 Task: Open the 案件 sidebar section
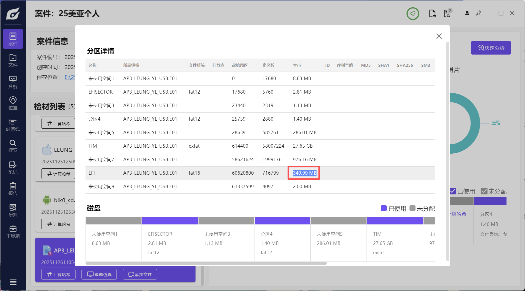13,39
